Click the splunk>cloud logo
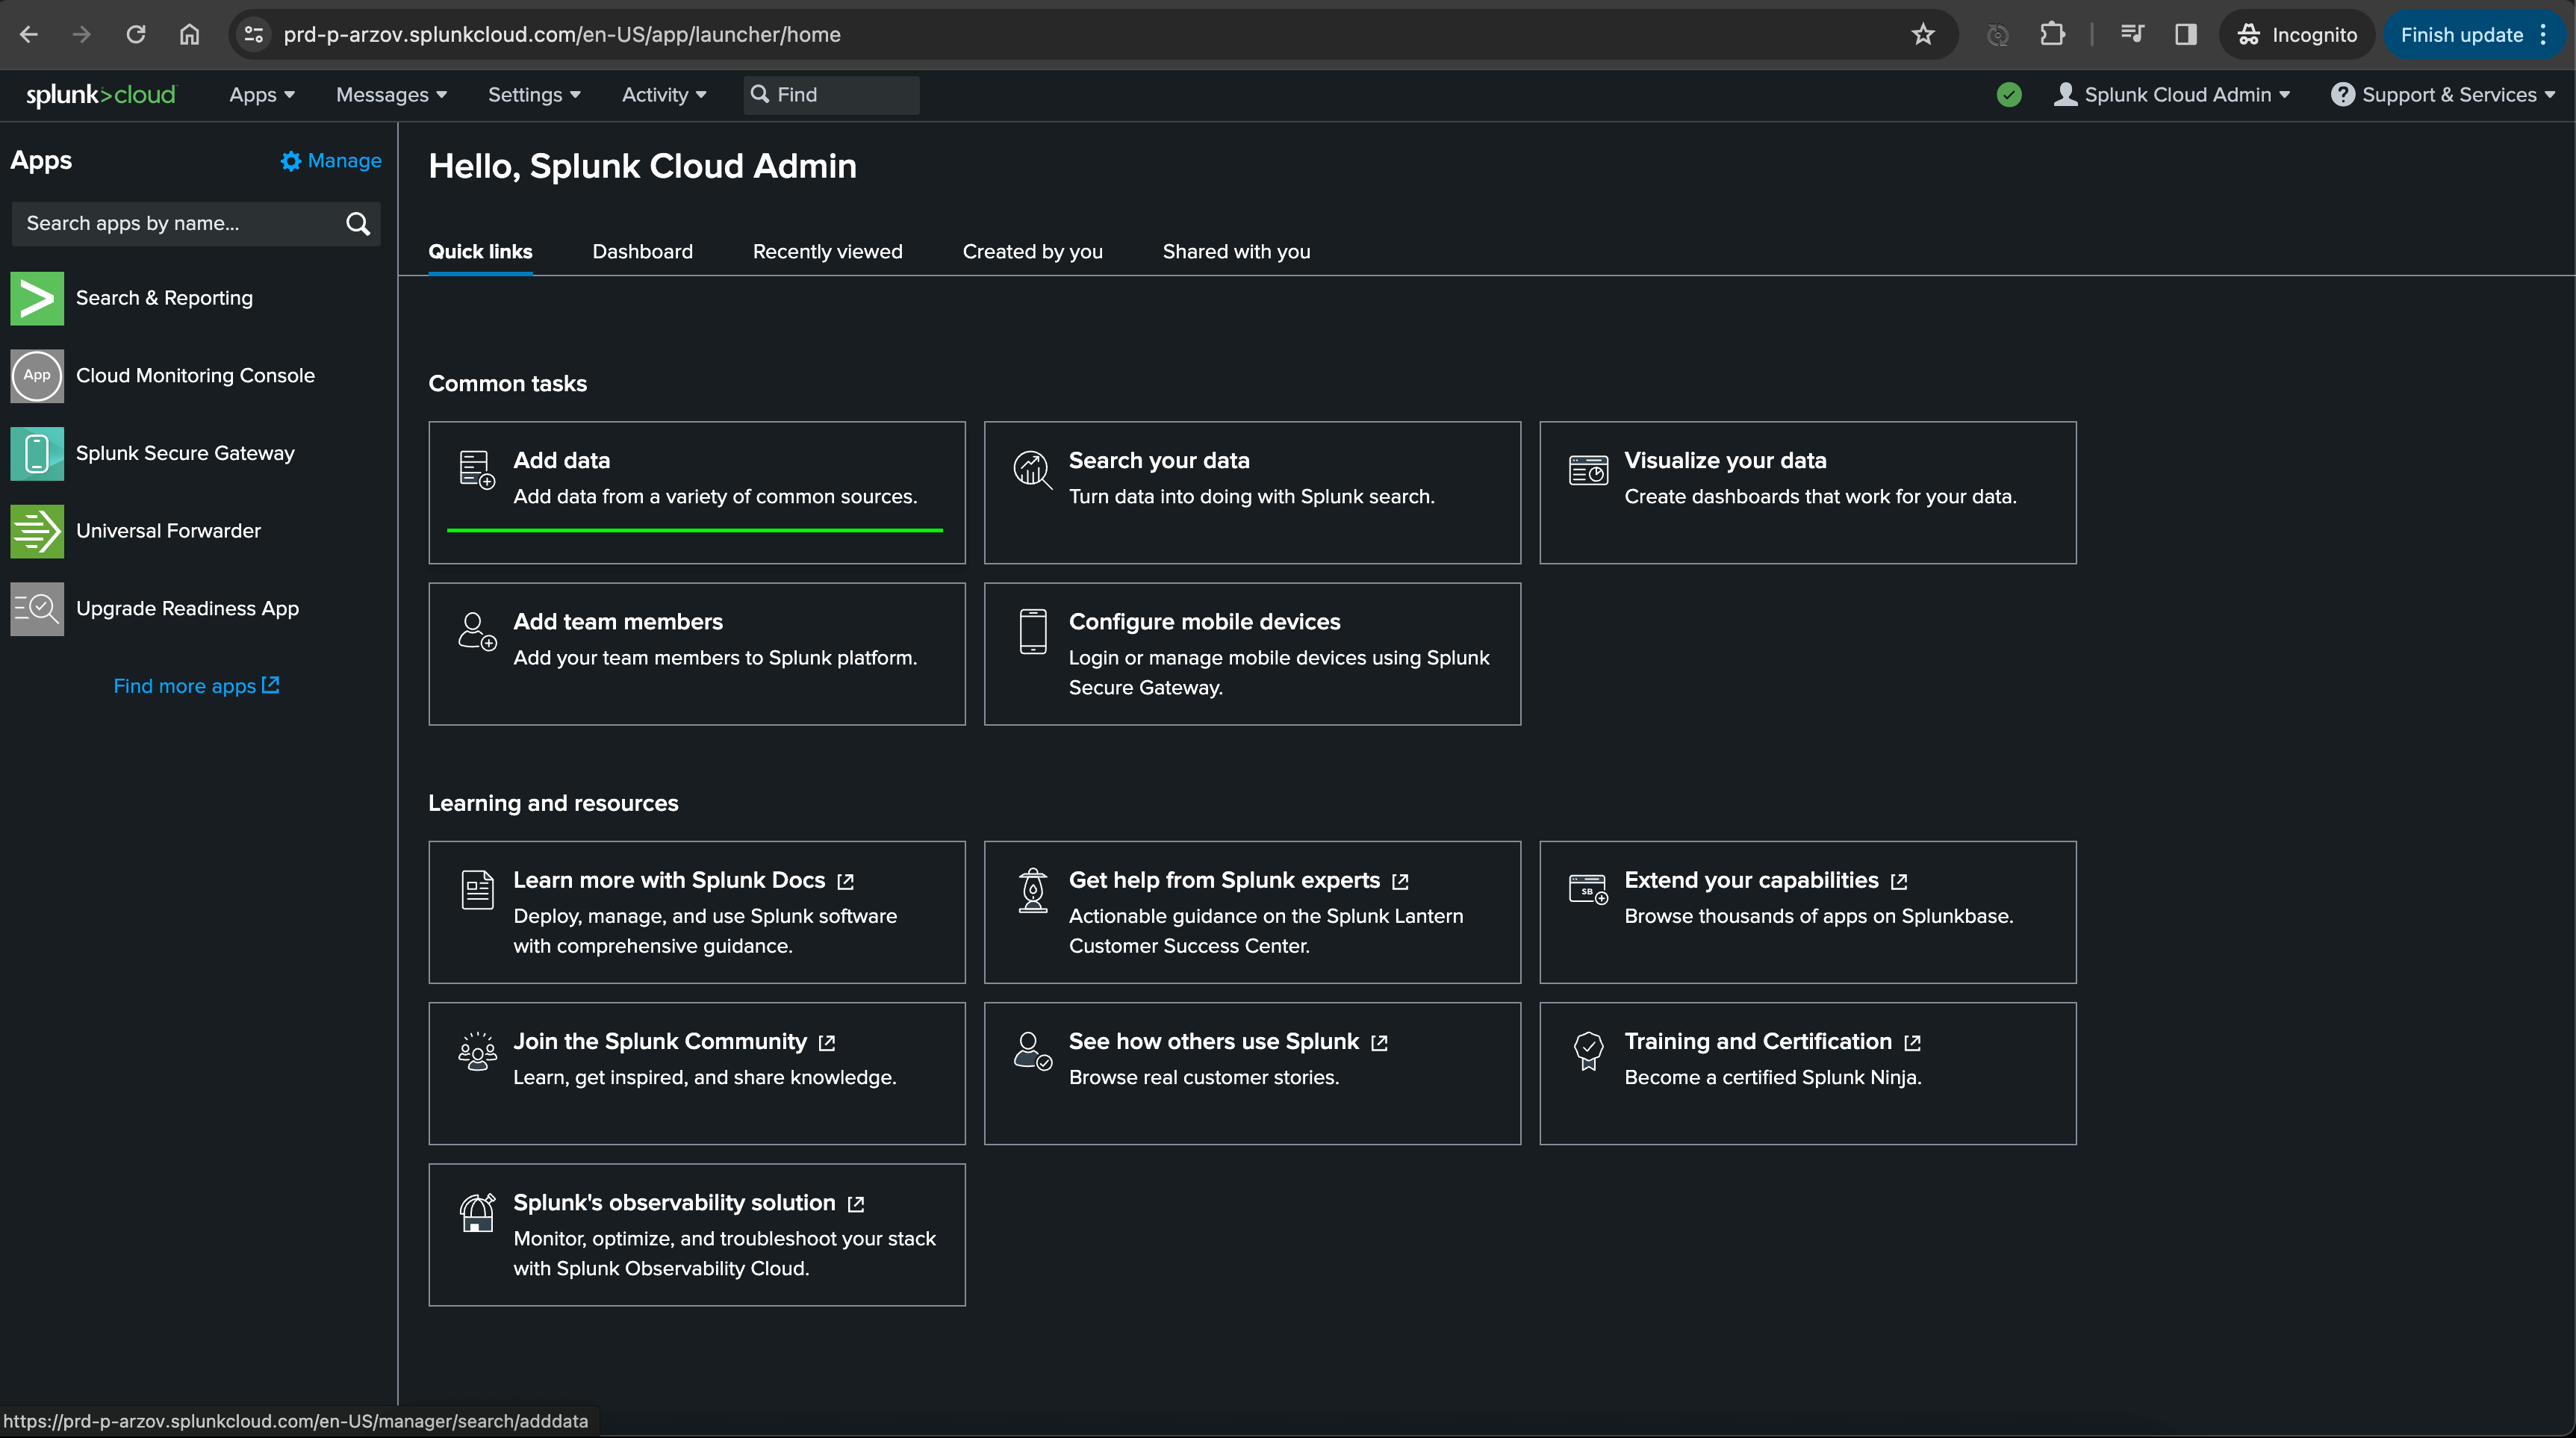This screenshot has height=1438, width=2576. click(x=100, y=95)
